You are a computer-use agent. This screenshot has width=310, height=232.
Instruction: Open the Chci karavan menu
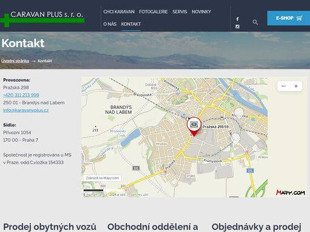[x=119, y=11]
